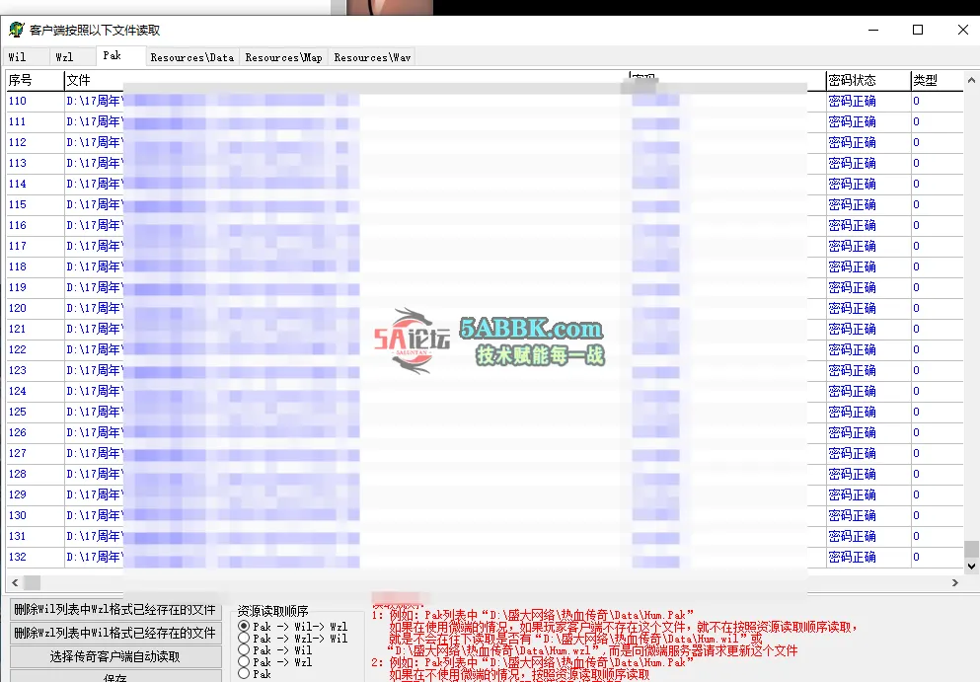Click the 类型 column header

(x=937, y=80)
